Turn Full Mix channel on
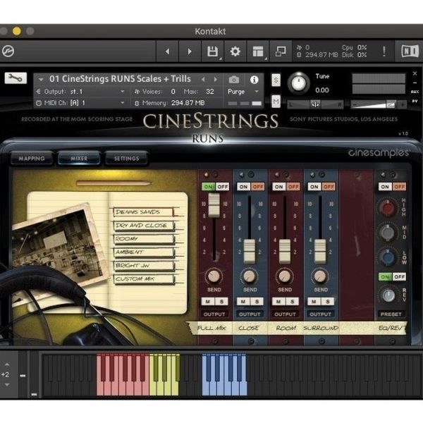 click(x=208, y=187)
